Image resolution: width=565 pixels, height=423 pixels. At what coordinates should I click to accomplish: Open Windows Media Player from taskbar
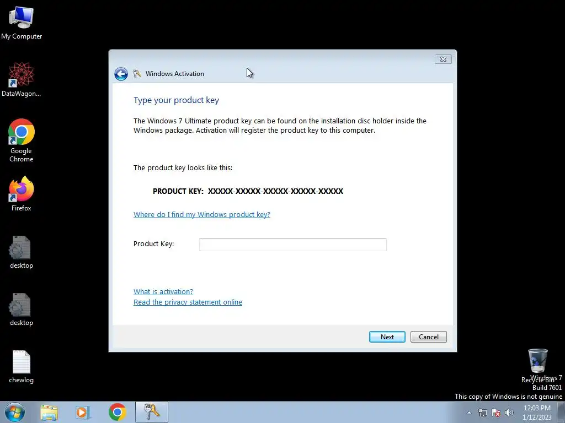(83, 412)
